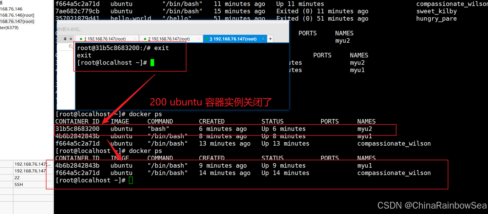Viewport: 488px width, 214px height.
Task: Switch to tab 1 192.168.76.147(root)
Action: tap(106, 39)
